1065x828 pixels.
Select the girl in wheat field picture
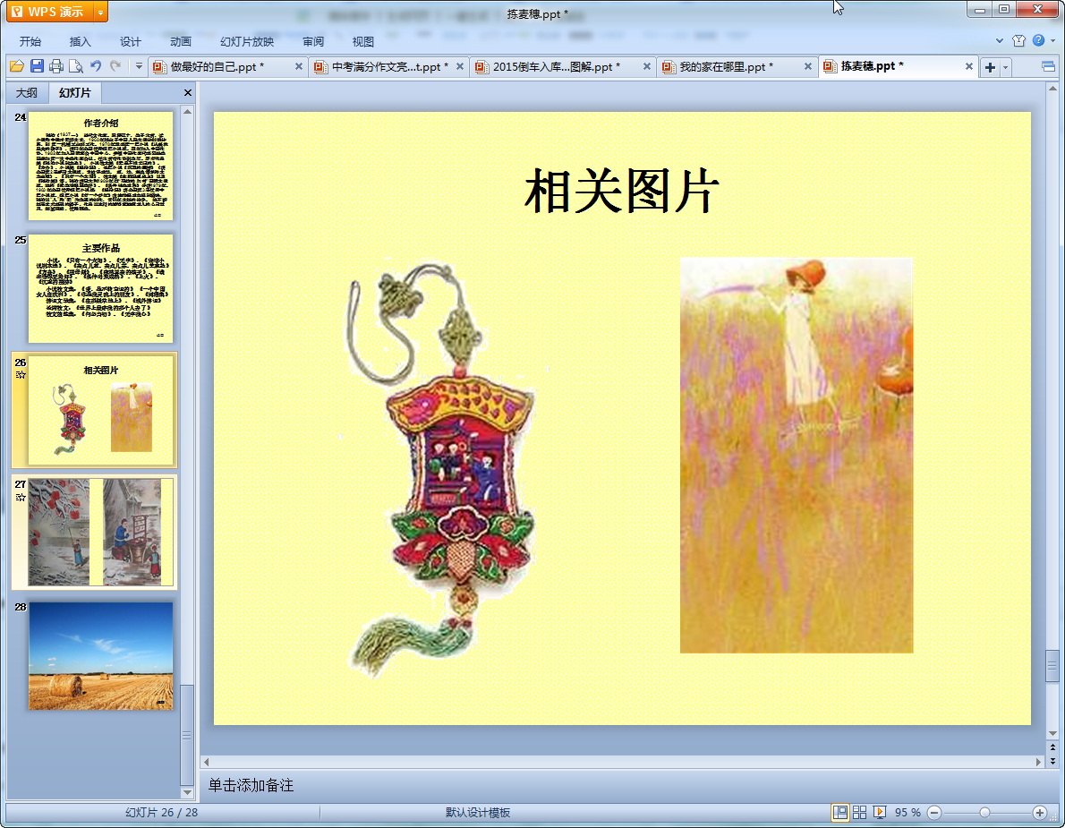(797, 455)
